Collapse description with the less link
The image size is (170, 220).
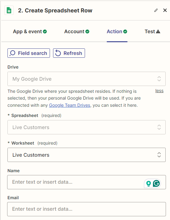coord(159,91)
